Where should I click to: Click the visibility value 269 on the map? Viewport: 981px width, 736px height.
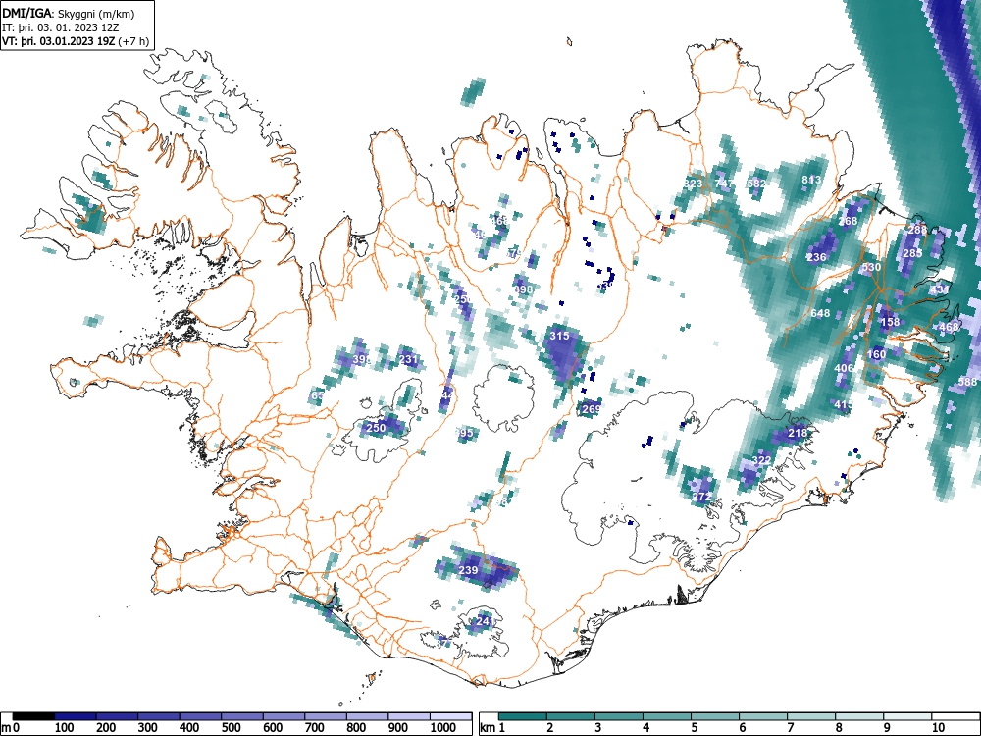tap(591, 409)
